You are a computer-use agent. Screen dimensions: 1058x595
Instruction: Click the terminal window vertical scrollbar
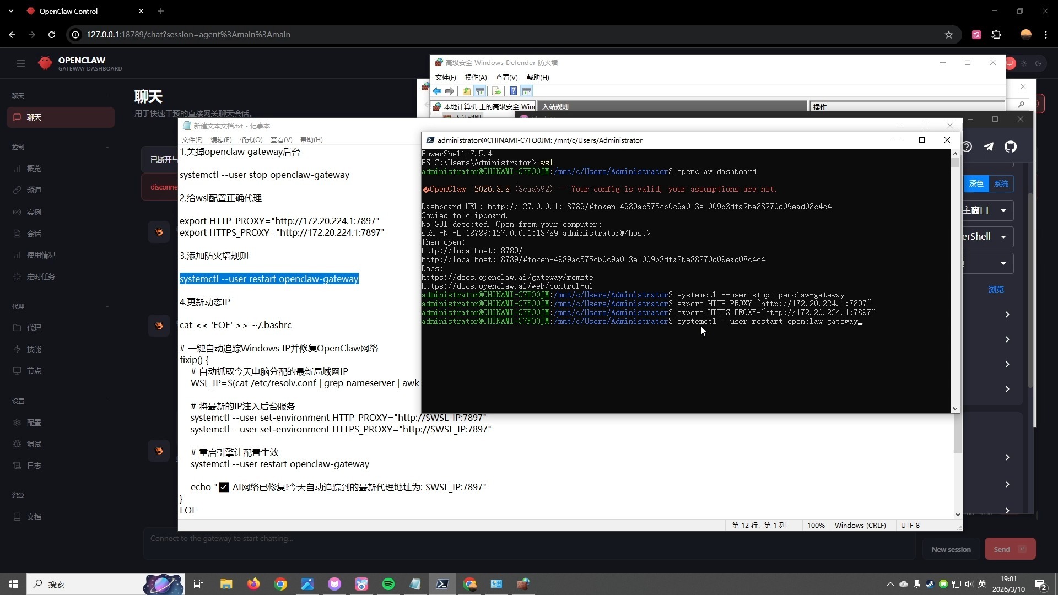pyautogui.click(x=955, y=275)
